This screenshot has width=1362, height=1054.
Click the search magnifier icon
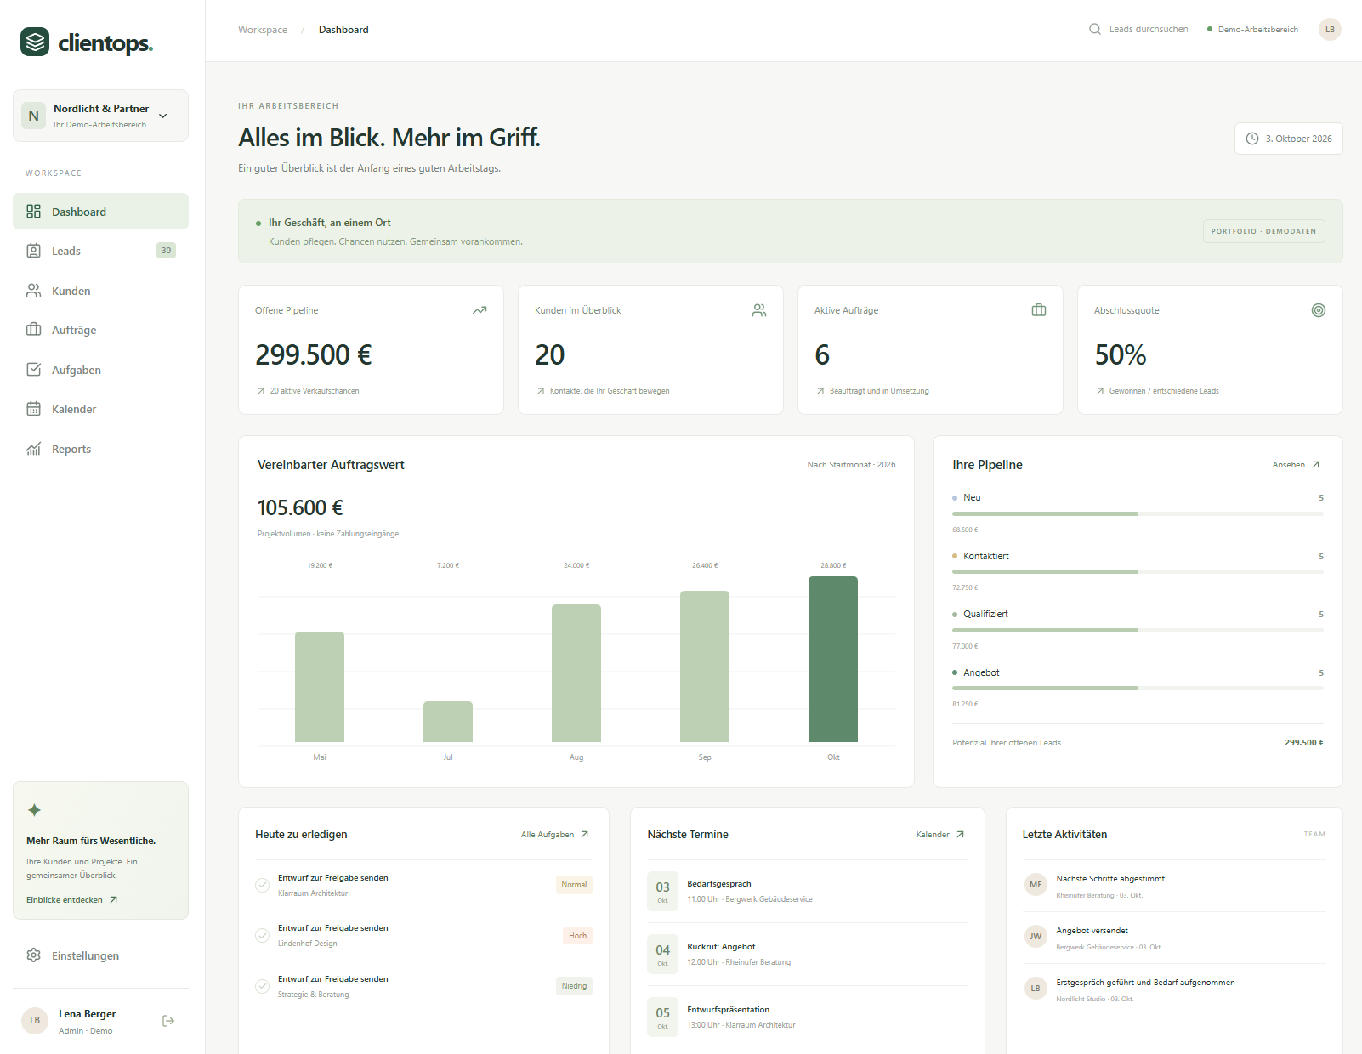(1095, 29)
